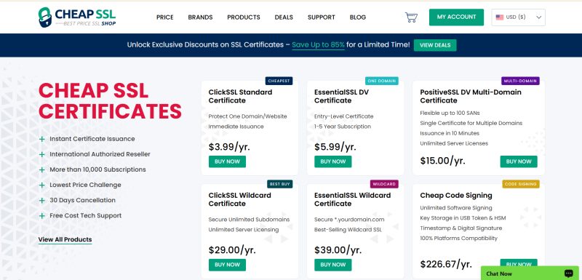Open the ClickSSL Standard Certificate title
Image resolution: width=582 pixels, height=280 pixels.
coord(240,96)
